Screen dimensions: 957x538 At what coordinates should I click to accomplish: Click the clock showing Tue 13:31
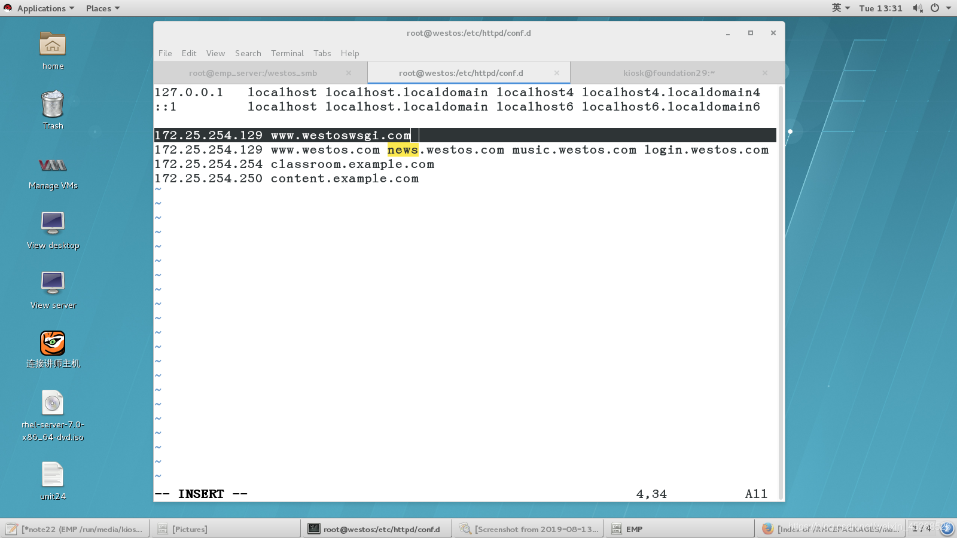click(880, 8)
